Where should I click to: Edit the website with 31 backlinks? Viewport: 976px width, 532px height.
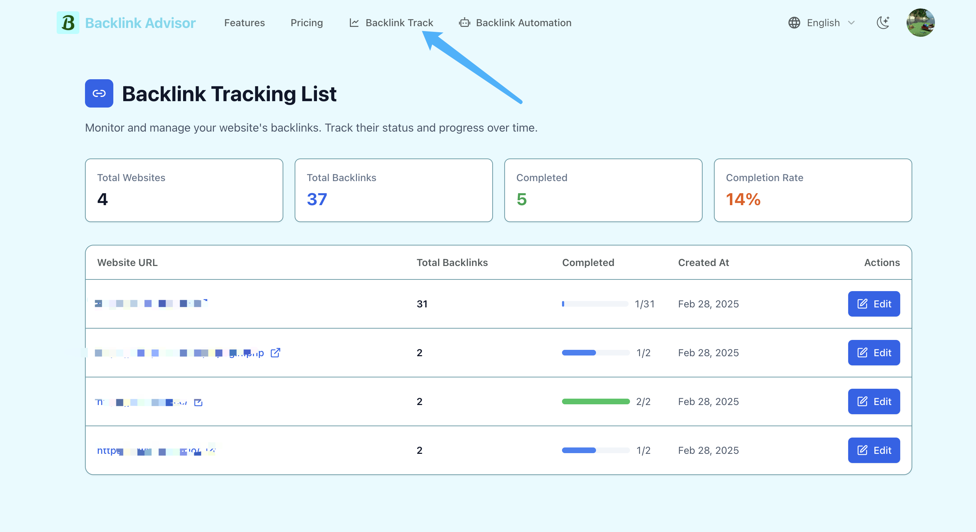click(874, 304)
